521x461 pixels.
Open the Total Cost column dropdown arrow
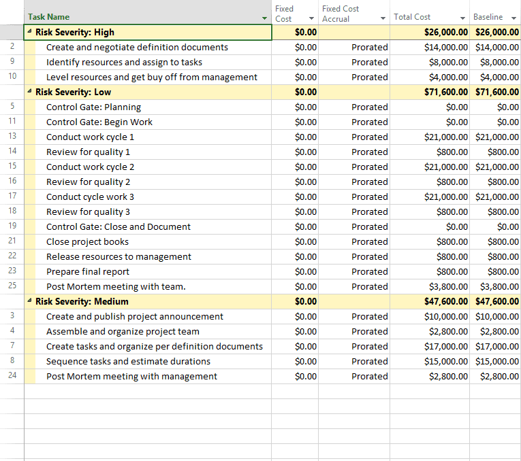click(x=462, y=18)
